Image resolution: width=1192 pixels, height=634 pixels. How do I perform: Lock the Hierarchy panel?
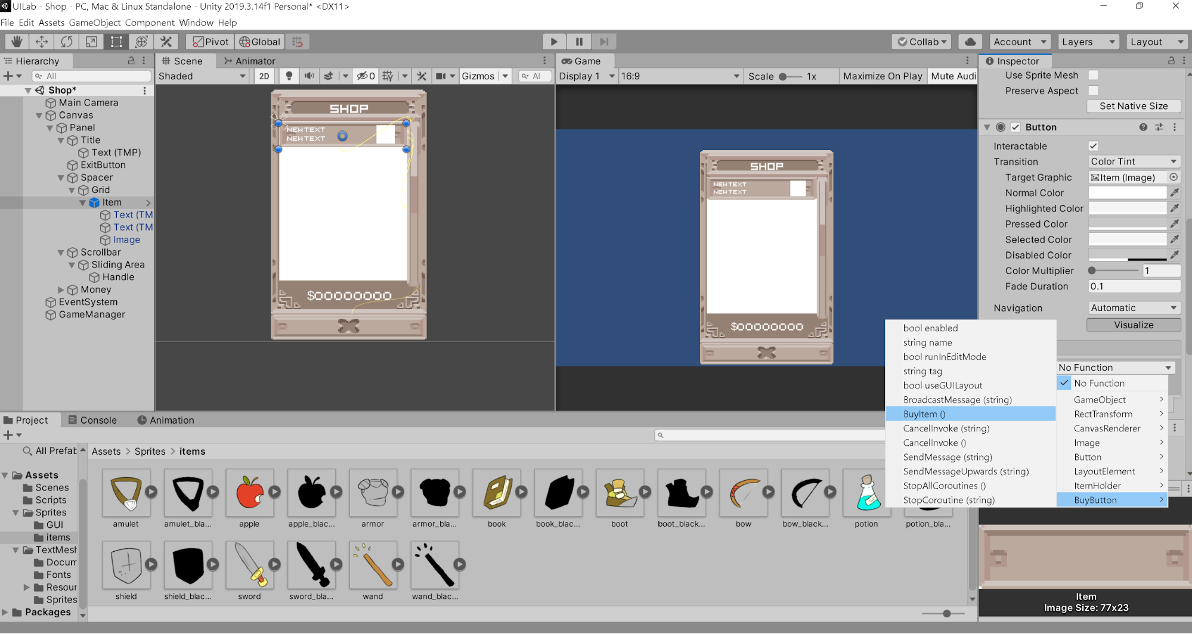click(131, 61)
